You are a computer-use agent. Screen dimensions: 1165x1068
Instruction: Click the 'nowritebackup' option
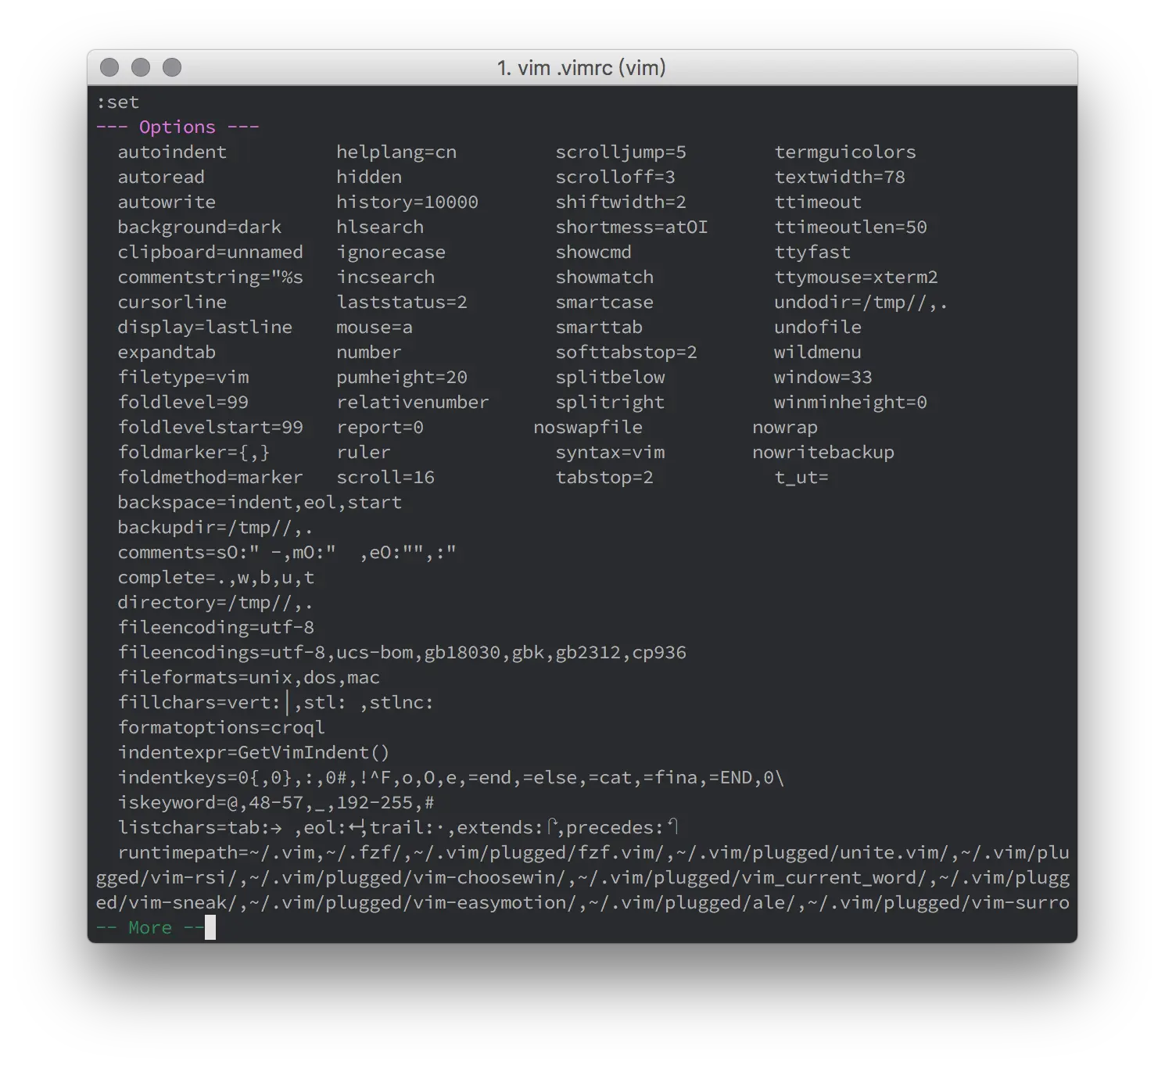coord(823,453)
